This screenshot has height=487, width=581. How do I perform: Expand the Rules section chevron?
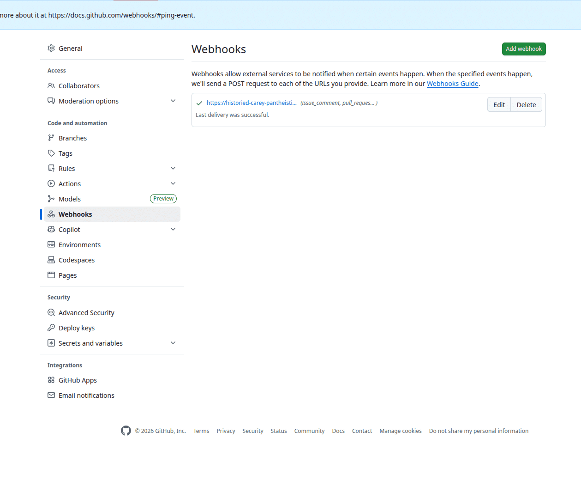[x=173, y=168]
